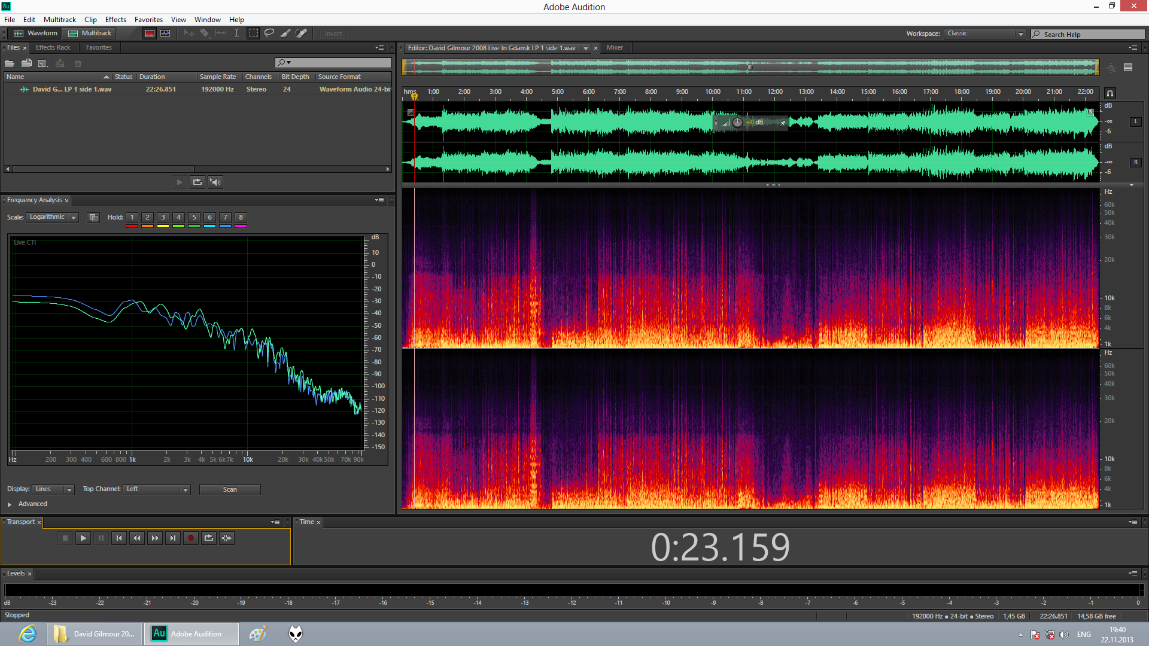
Task: Click the red Record button
Action: coord(191,538)
